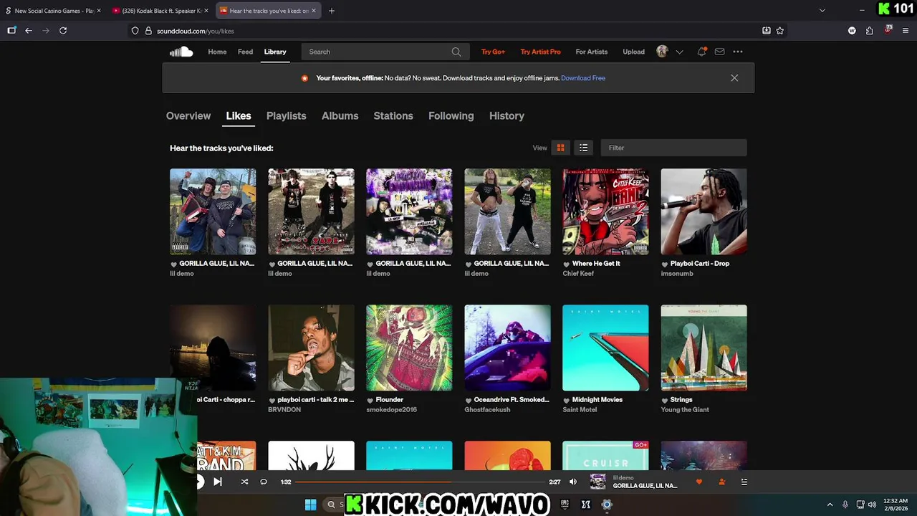
Task: Switch to New Social Casino Games tab
Action: tap(53, 11)
